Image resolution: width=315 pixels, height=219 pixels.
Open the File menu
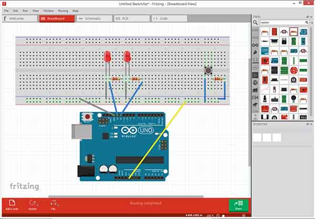(6, 11)
